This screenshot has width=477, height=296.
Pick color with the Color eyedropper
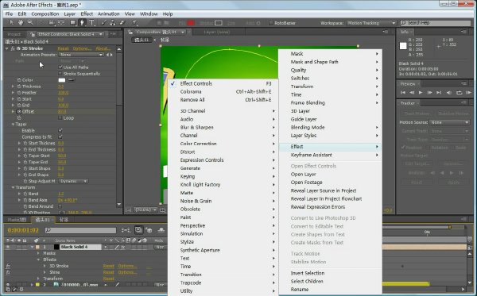point(72,80)
